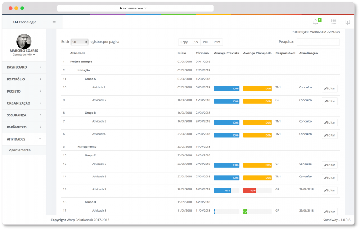Open the notifications bell icon
Image resolution: width=360 pixels, height=230 pixels.
[315, 22]
